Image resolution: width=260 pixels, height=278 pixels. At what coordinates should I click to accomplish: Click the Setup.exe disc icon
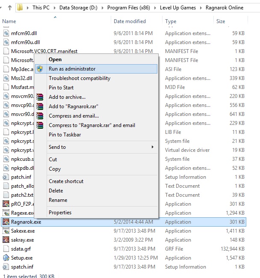pyautogui.click(x=6, y=258)
